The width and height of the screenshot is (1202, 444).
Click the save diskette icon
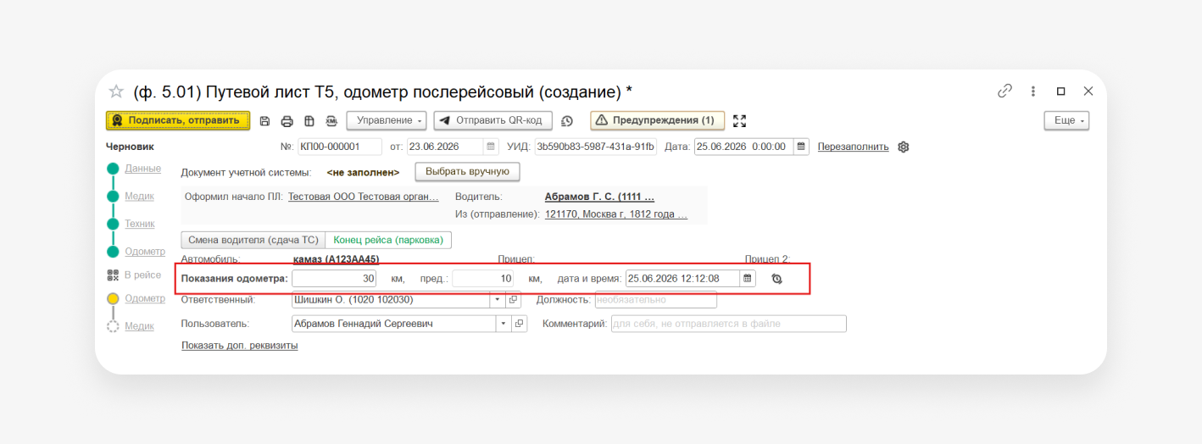[x=264, y=121]
